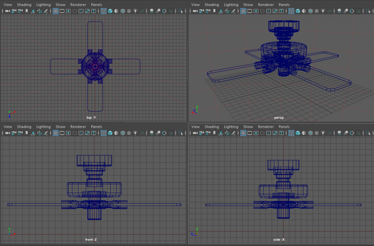
Task: Click Smooth Shade All cube in persp panel
Action: 298,11
